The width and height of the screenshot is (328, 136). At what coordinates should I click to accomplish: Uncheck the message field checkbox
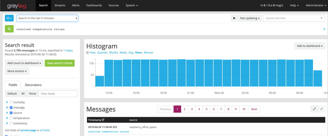click(x=11, y=107)
